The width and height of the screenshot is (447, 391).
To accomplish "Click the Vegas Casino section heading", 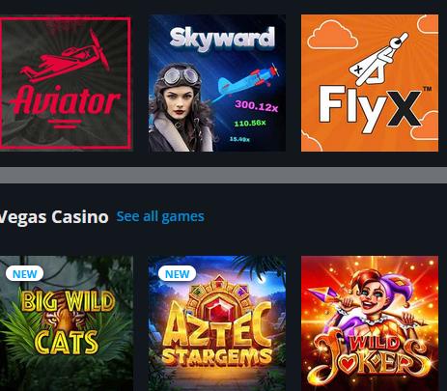I will [53, 217].
